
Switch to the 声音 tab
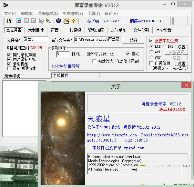55,30
